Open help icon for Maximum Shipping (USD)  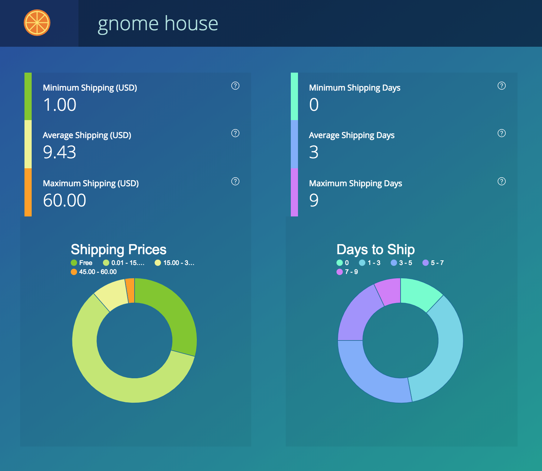[235, 181]
